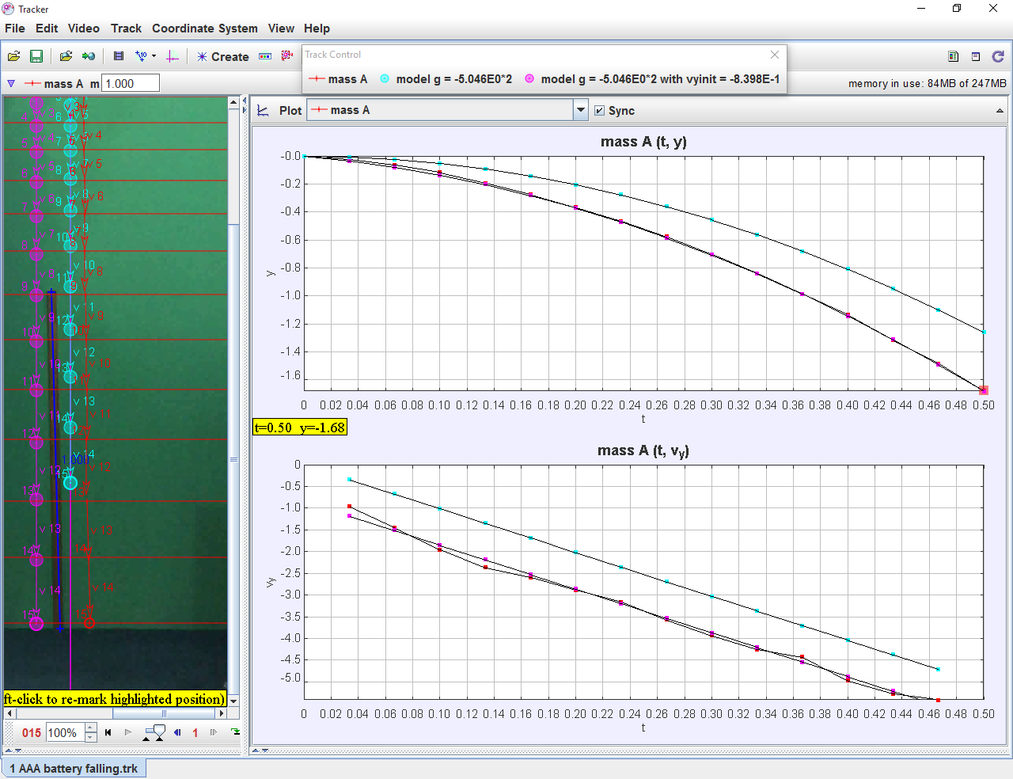
Task: Step back one frame in the video
Action: click(x=177, y=732)
